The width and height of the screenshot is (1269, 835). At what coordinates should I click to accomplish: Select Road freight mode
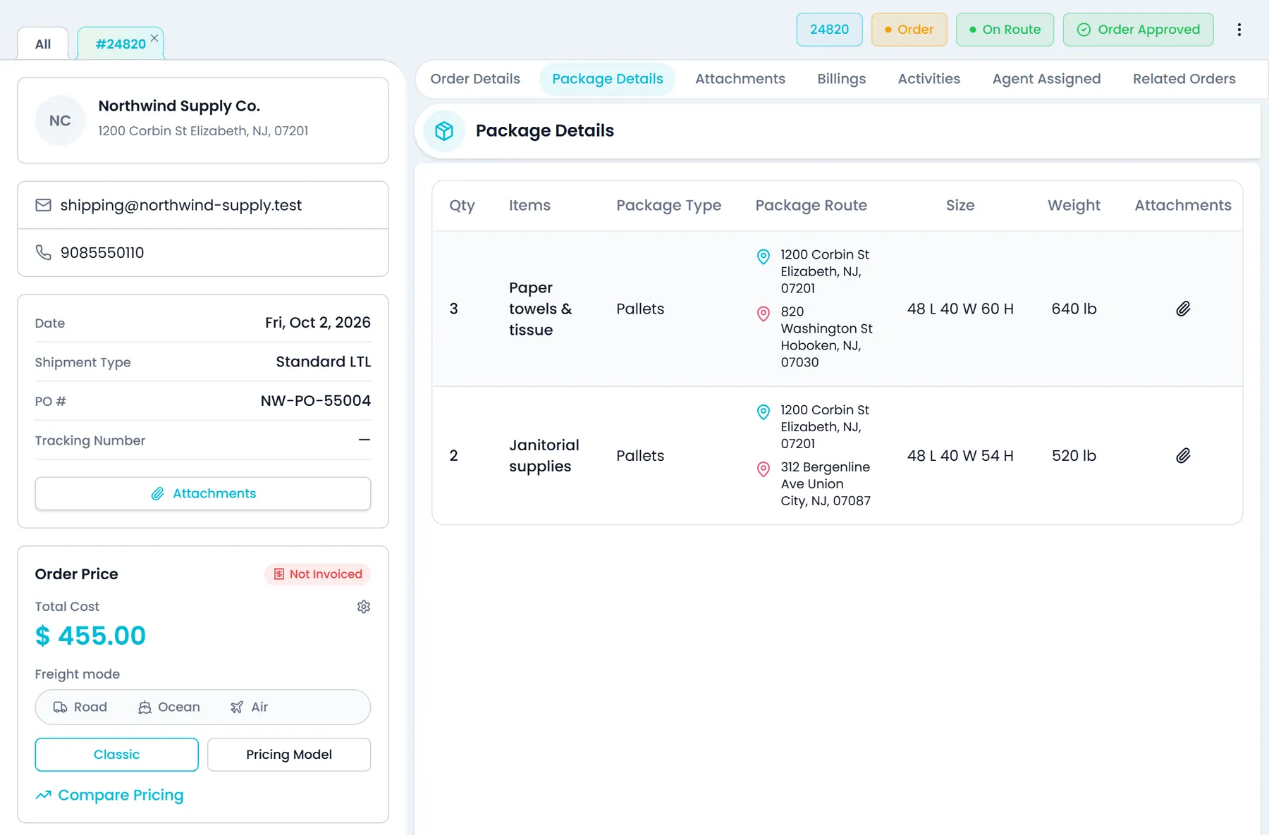click(80, 707)
